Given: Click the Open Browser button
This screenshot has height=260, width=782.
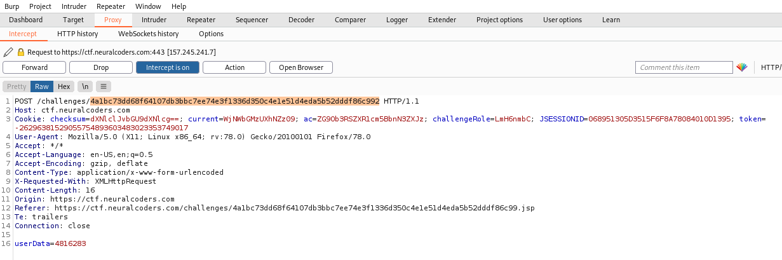Looking at the screenshot, I should 301,67.
